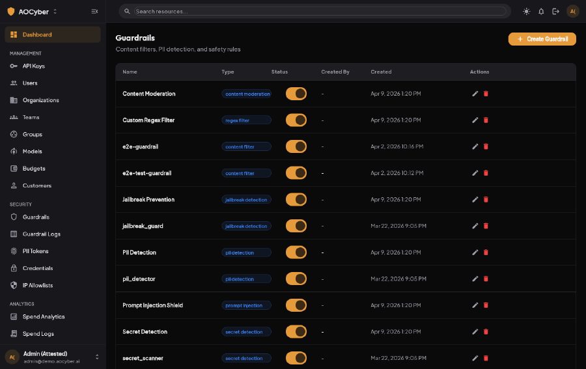Delete the pii_detector entry

coord(486,279)
